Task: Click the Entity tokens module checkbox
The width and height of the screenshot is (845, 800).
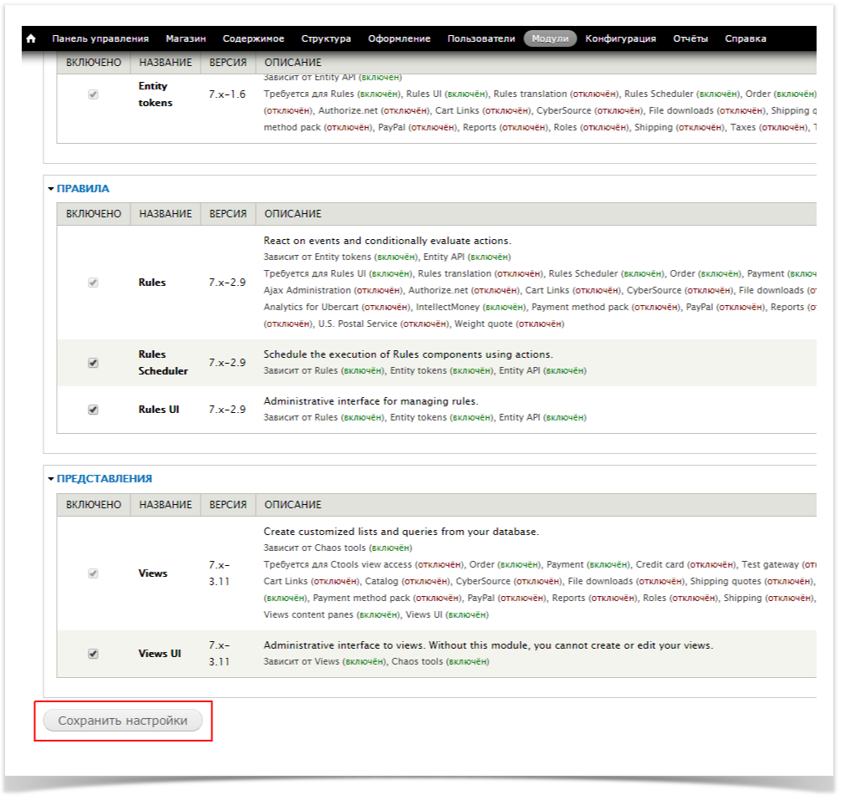Action: point(93,94)
